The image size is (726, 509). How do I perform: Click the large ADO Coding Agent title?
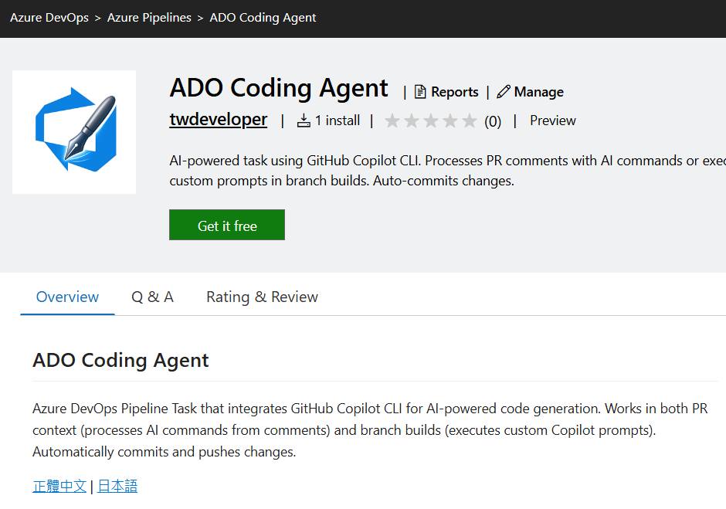[279, 88]
